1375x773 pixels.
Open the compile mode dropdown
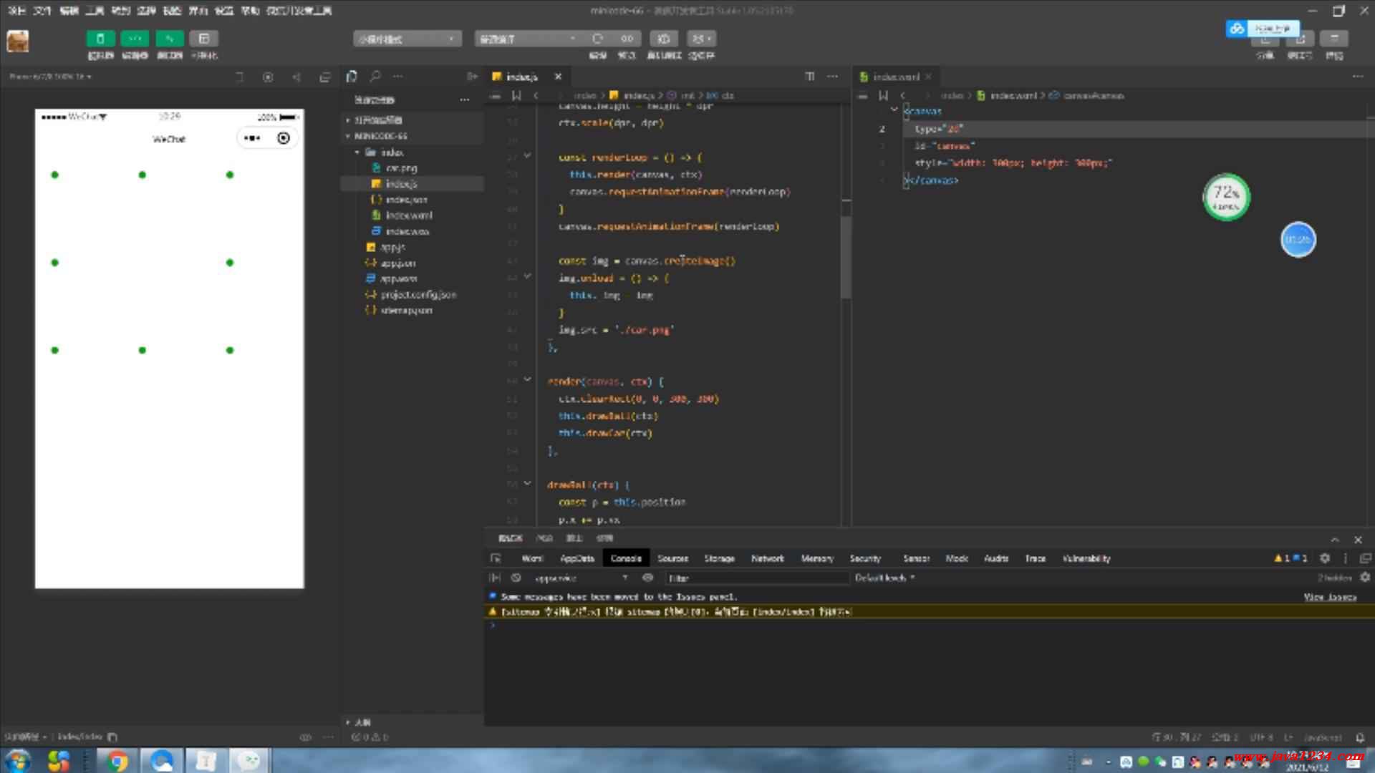point(528,39)
